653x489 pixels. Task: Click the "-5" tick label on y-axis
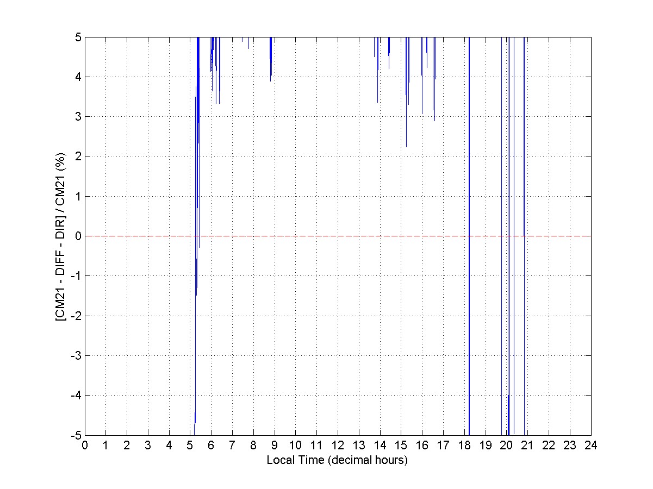click(75, 435)
